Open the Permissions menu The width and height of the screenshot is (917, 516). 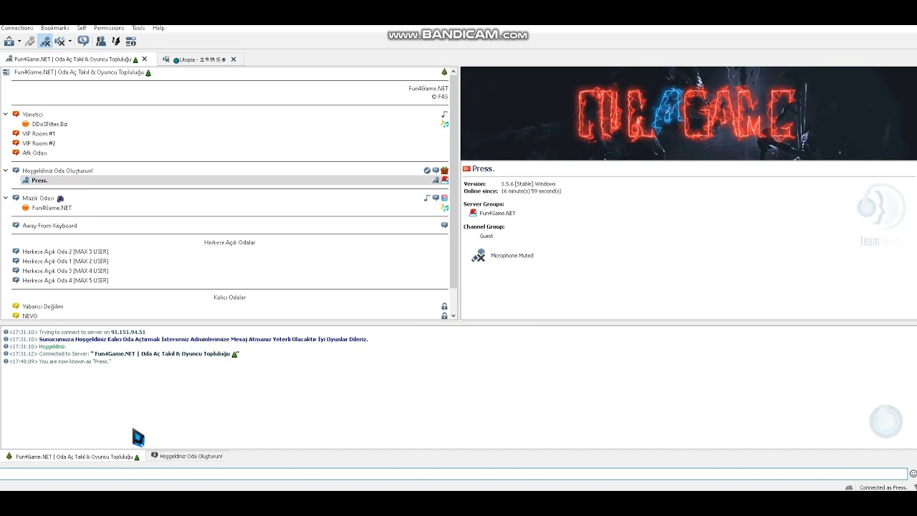tap(109, 28)
